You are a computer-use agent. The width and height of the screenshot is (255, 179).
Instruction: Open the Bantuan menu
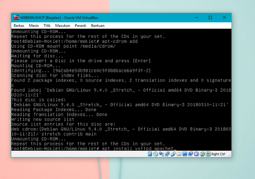pos(97,26)
